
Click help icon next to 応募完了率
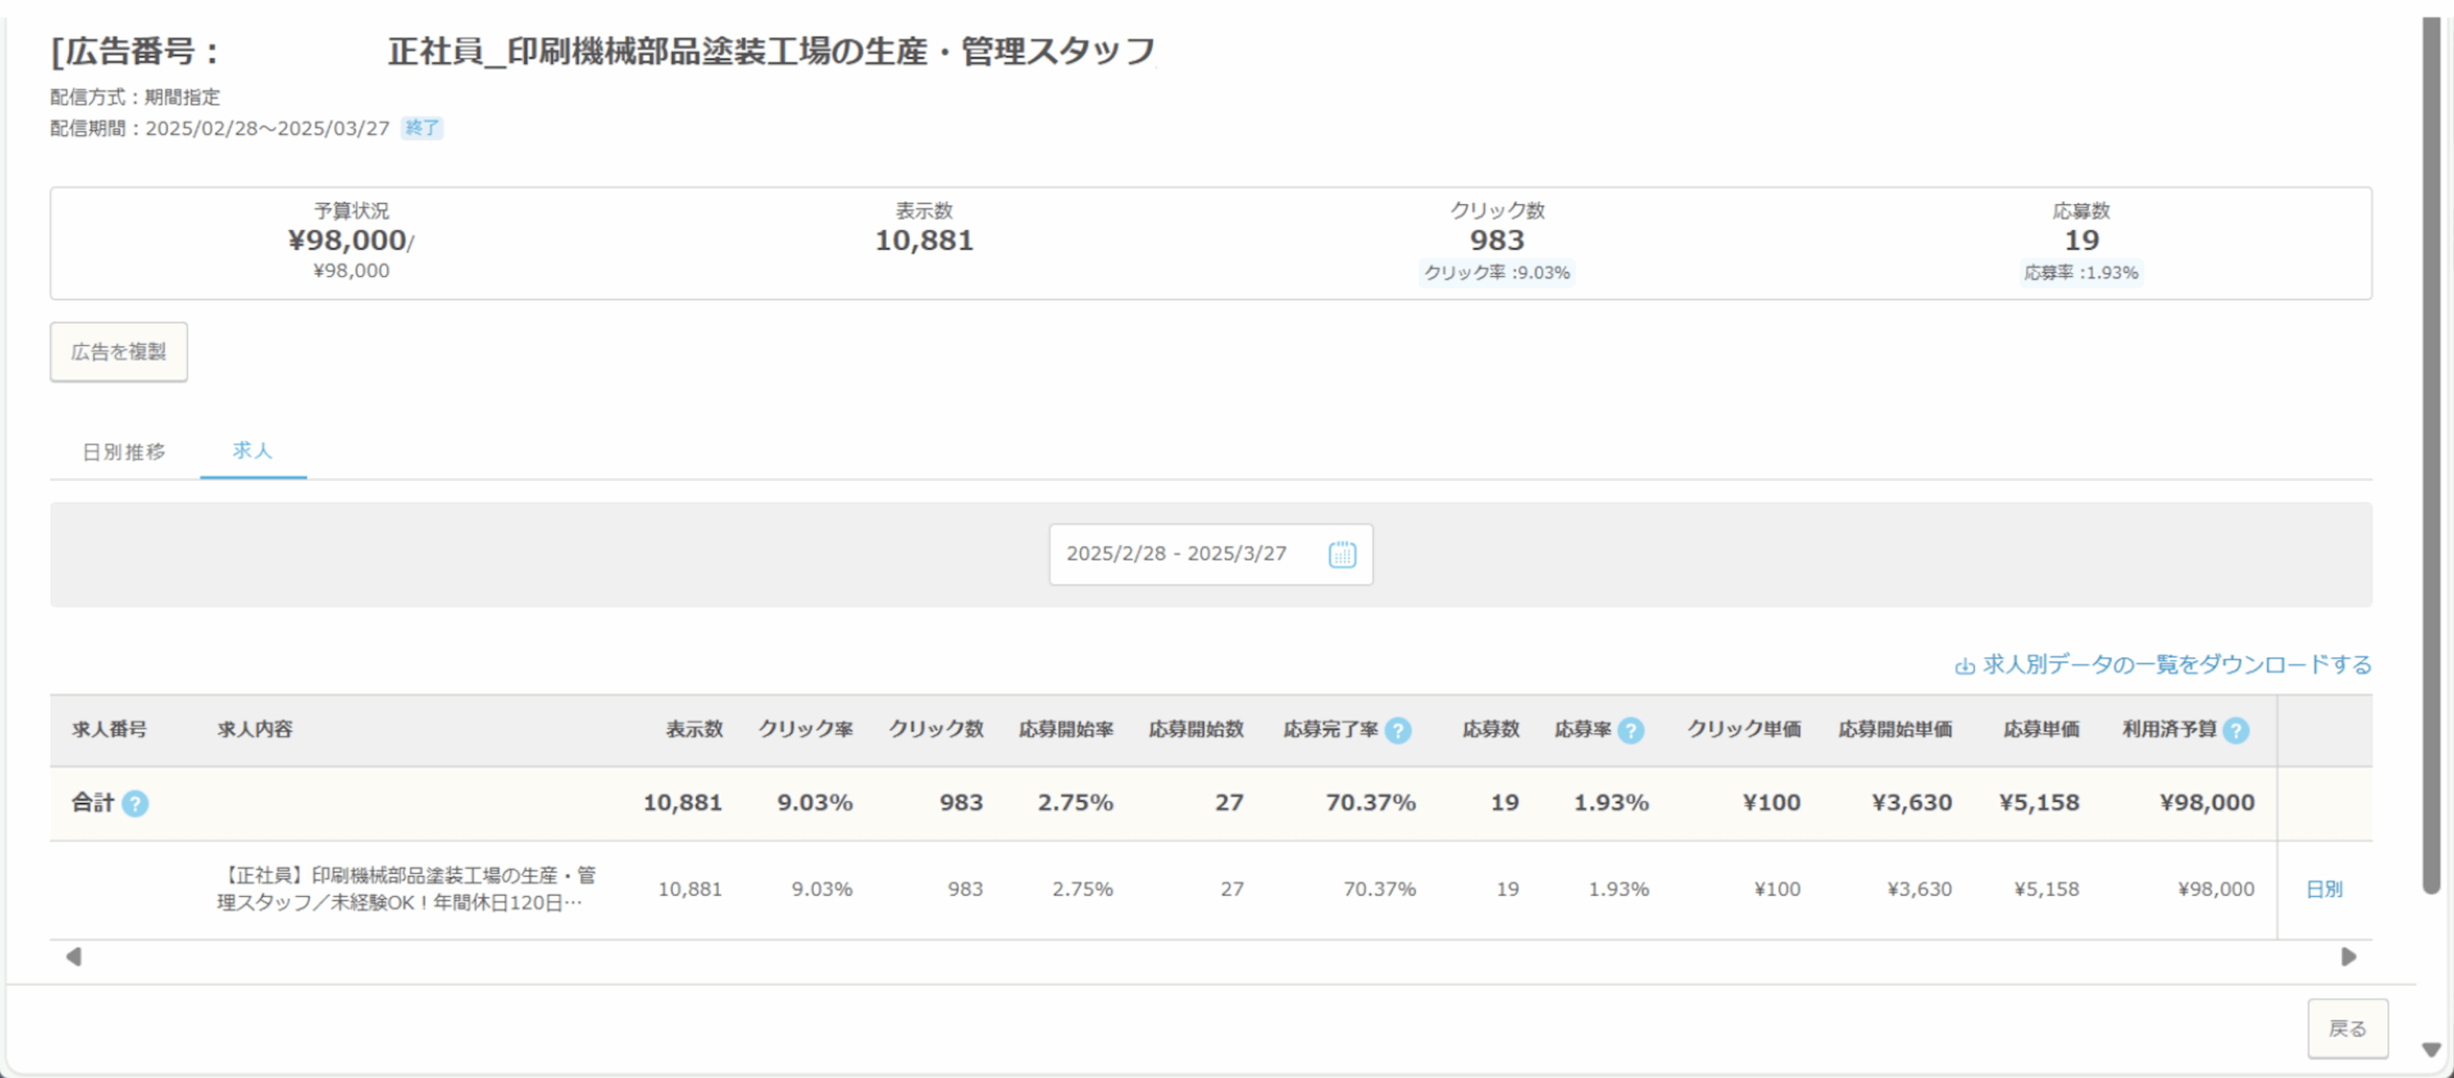tap(1399, 730)
